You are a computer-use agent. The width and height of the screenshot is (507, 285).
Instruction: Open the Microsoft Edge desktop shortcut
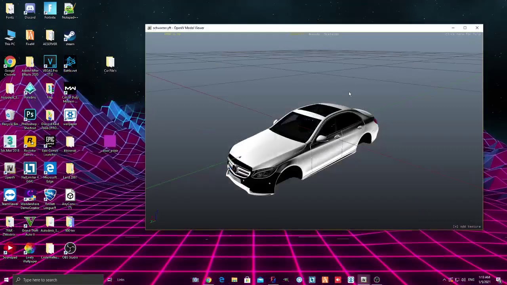[50, 173]
